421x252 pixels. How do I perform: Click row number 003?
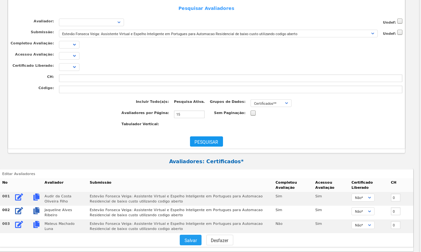6,224
